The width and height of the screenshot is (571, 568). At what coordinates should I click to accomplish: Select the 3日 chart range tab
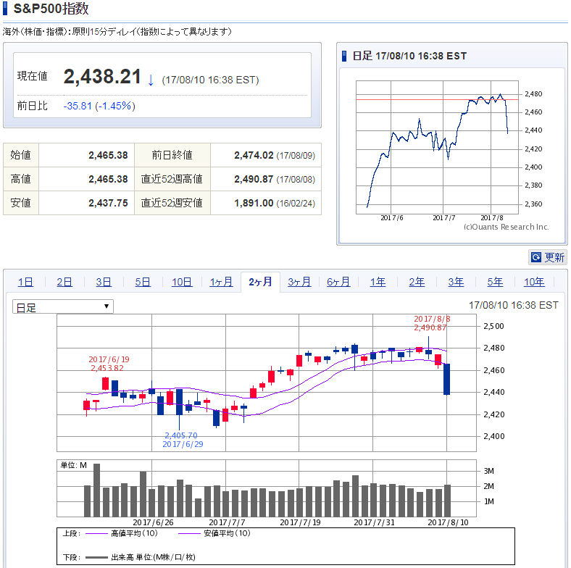104,282
